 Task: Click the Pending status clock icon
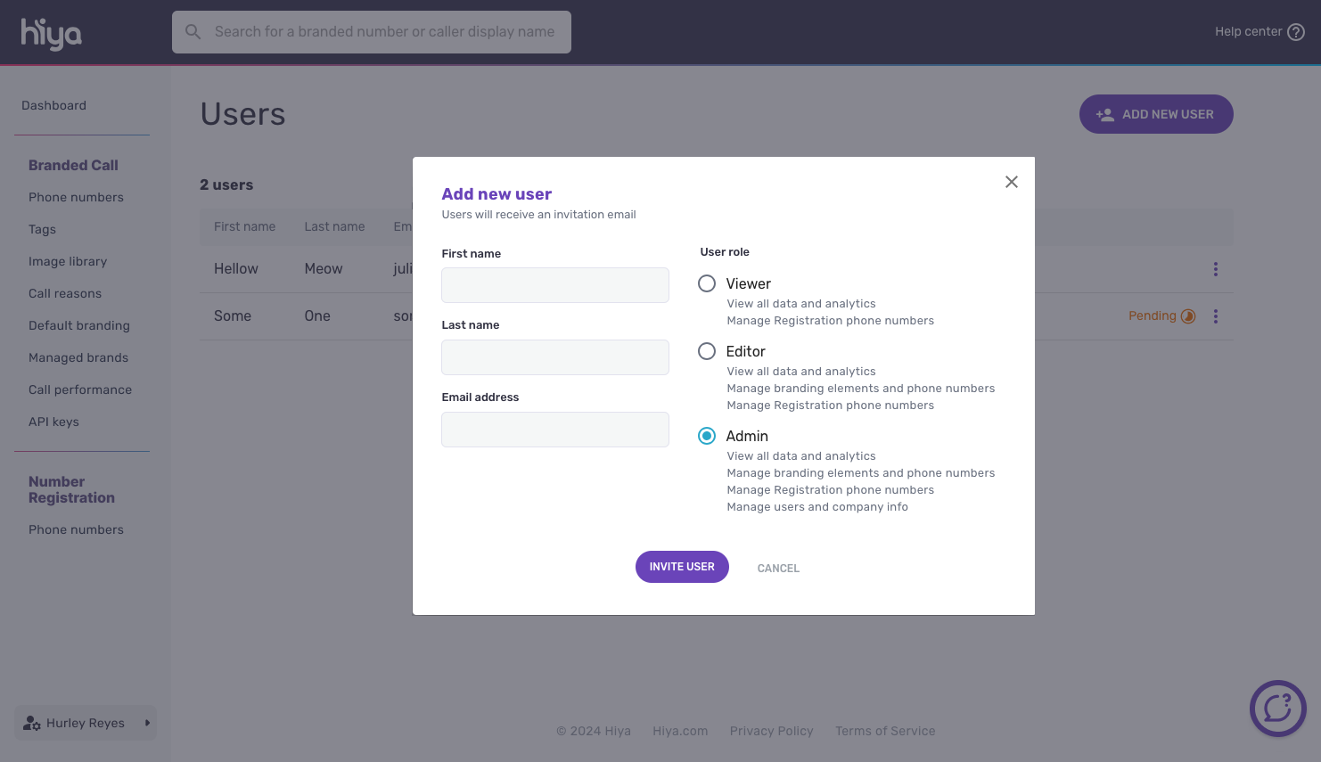[1188, 316]
